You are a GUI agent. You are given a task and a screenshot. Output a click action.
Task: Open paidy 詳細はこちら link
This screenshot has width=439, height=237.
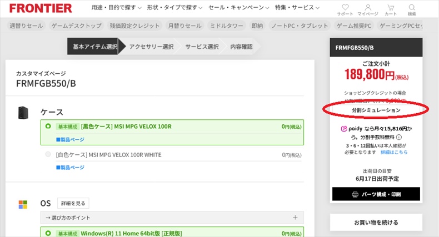(394, 152)
